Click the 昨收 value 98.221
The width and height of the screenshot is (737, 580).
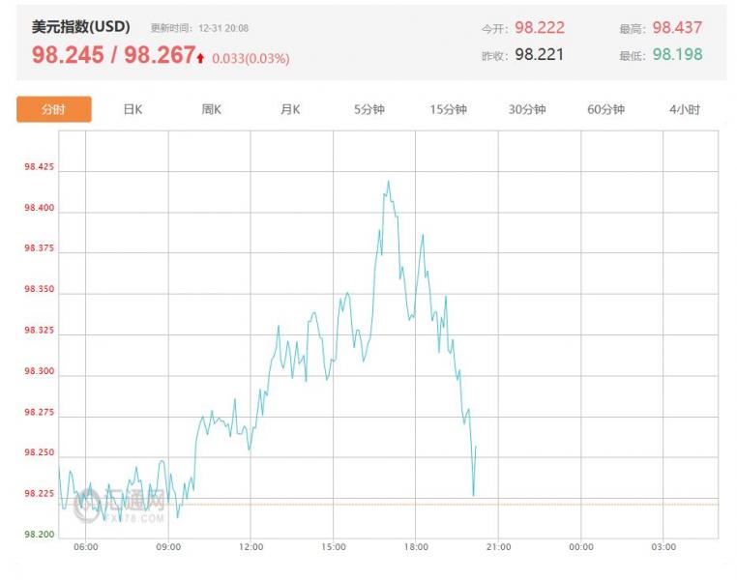539,54
